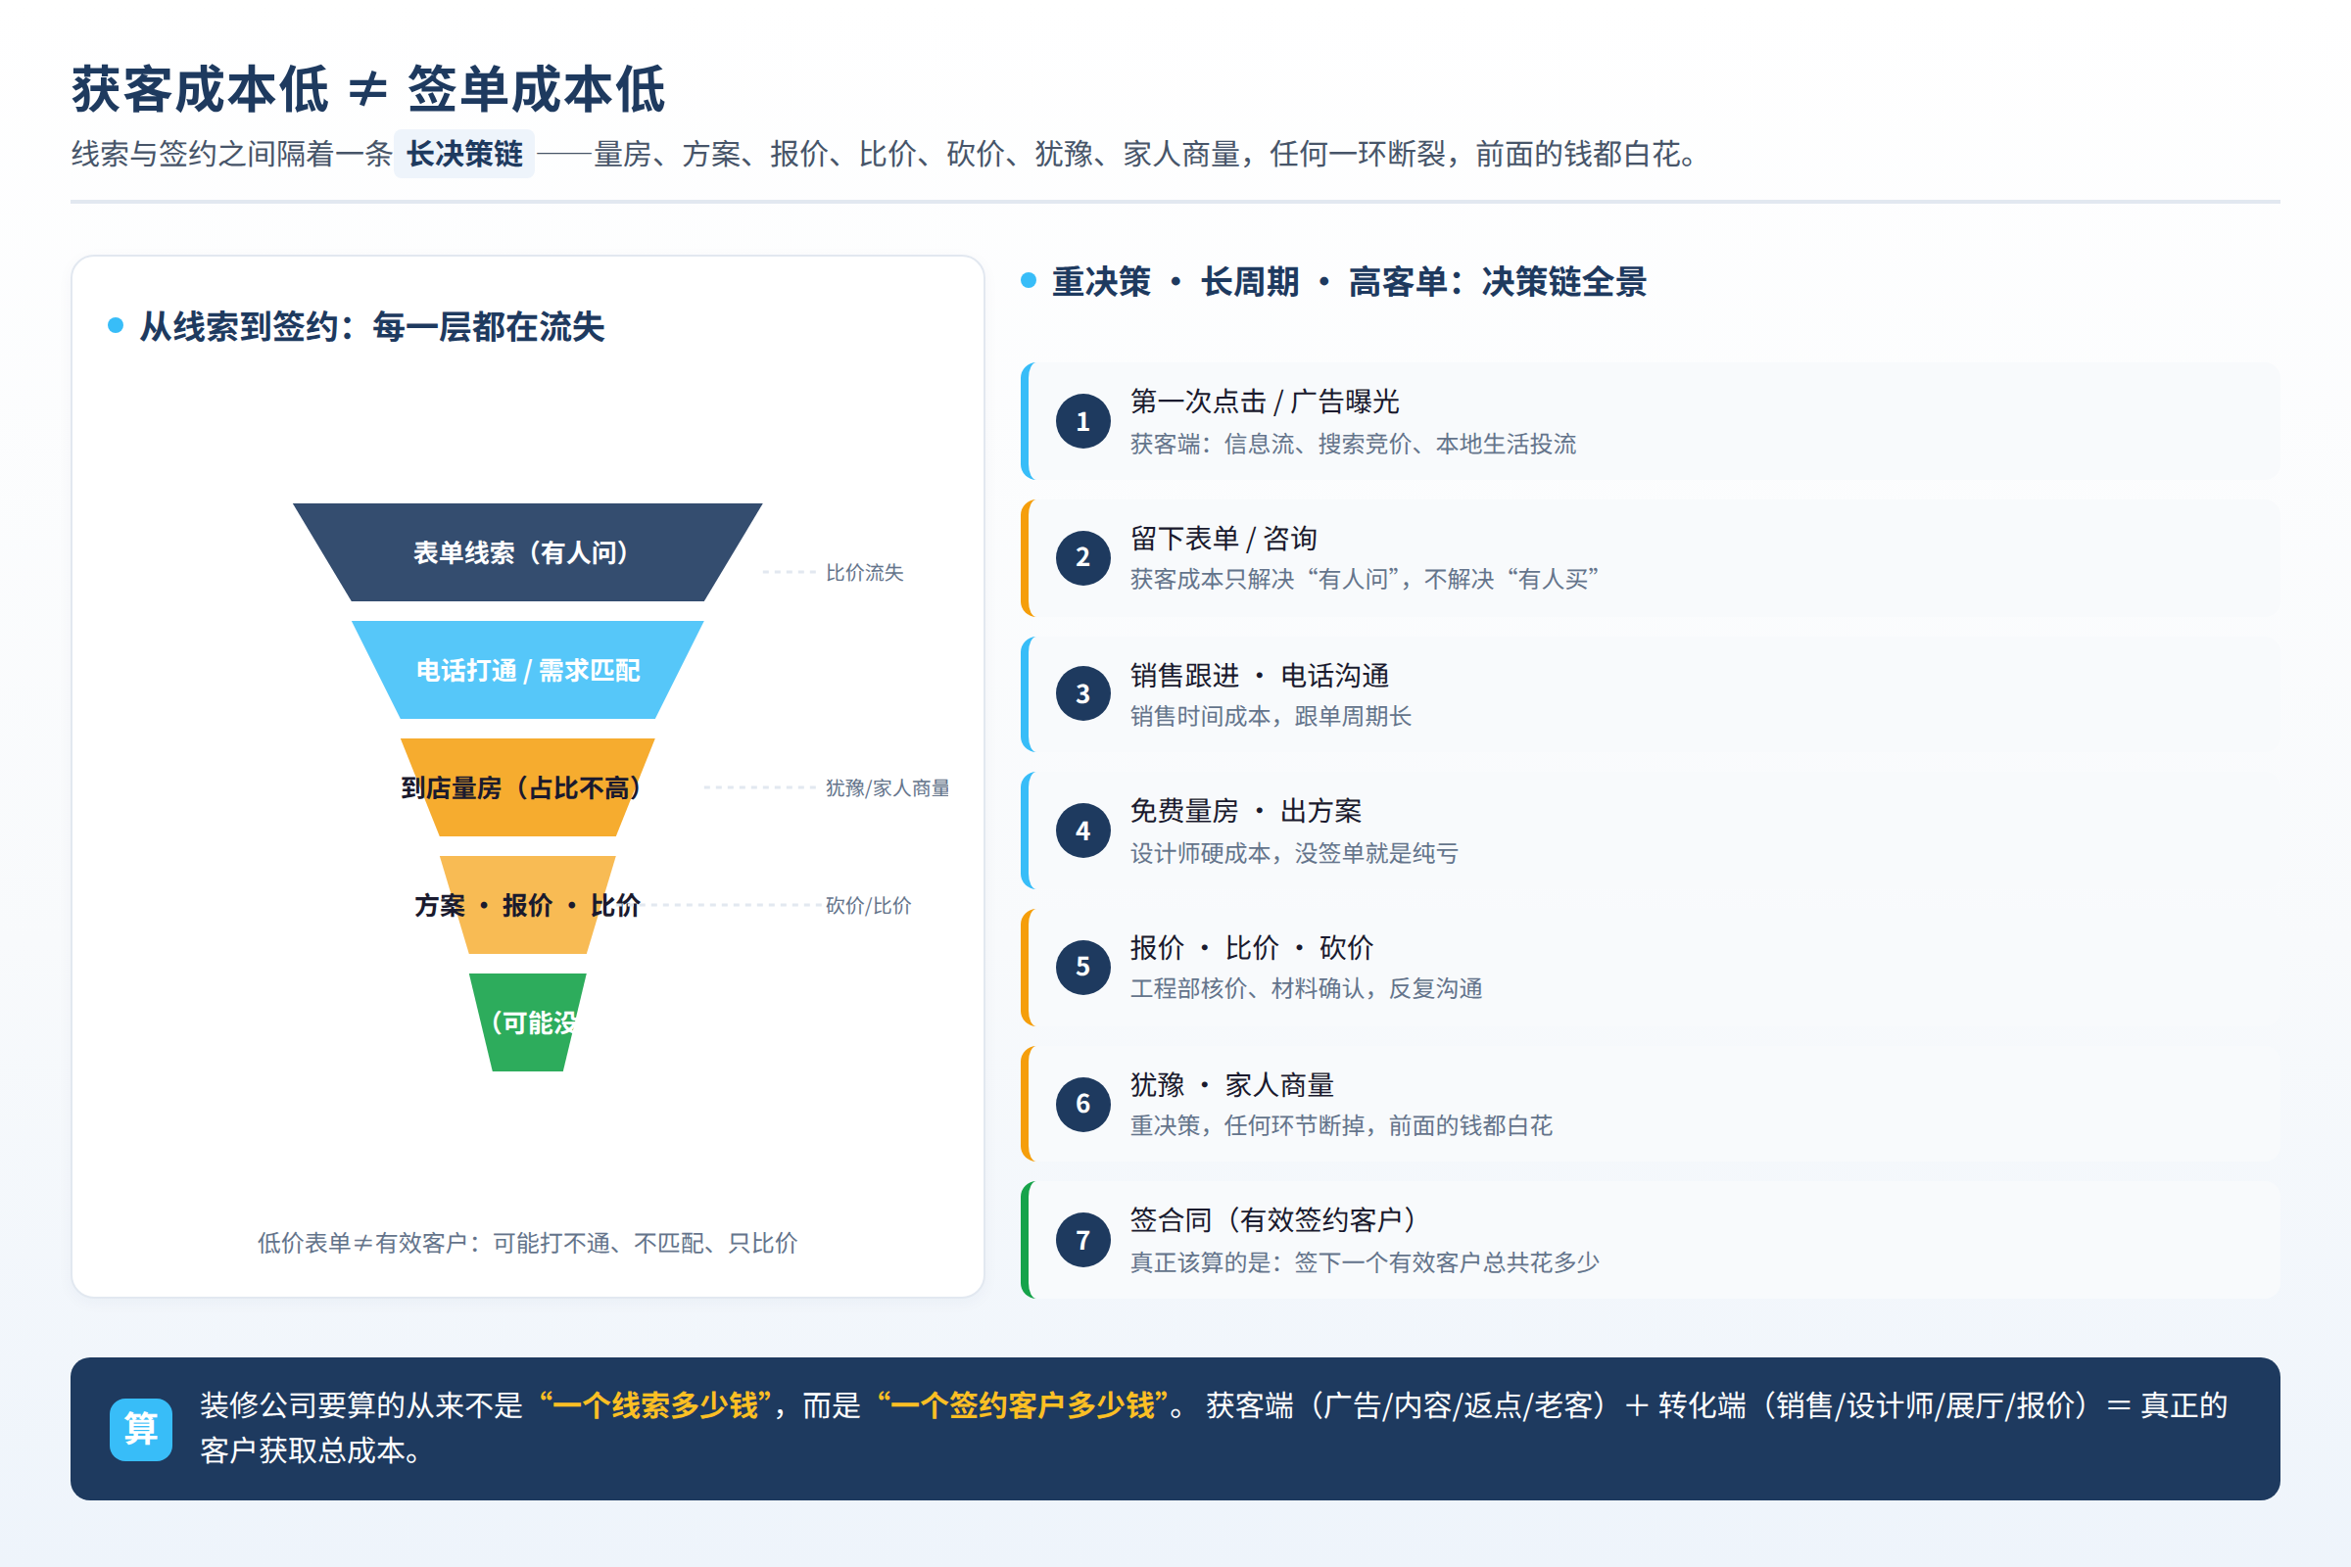Click the 砍价/比价 annotation label
The height and width of the screenshot is (1567, 2351).
[x=869, y=905]
